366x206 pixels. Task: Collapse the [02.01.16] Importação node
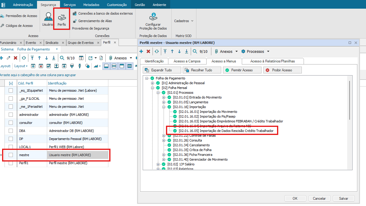point(164,107)
